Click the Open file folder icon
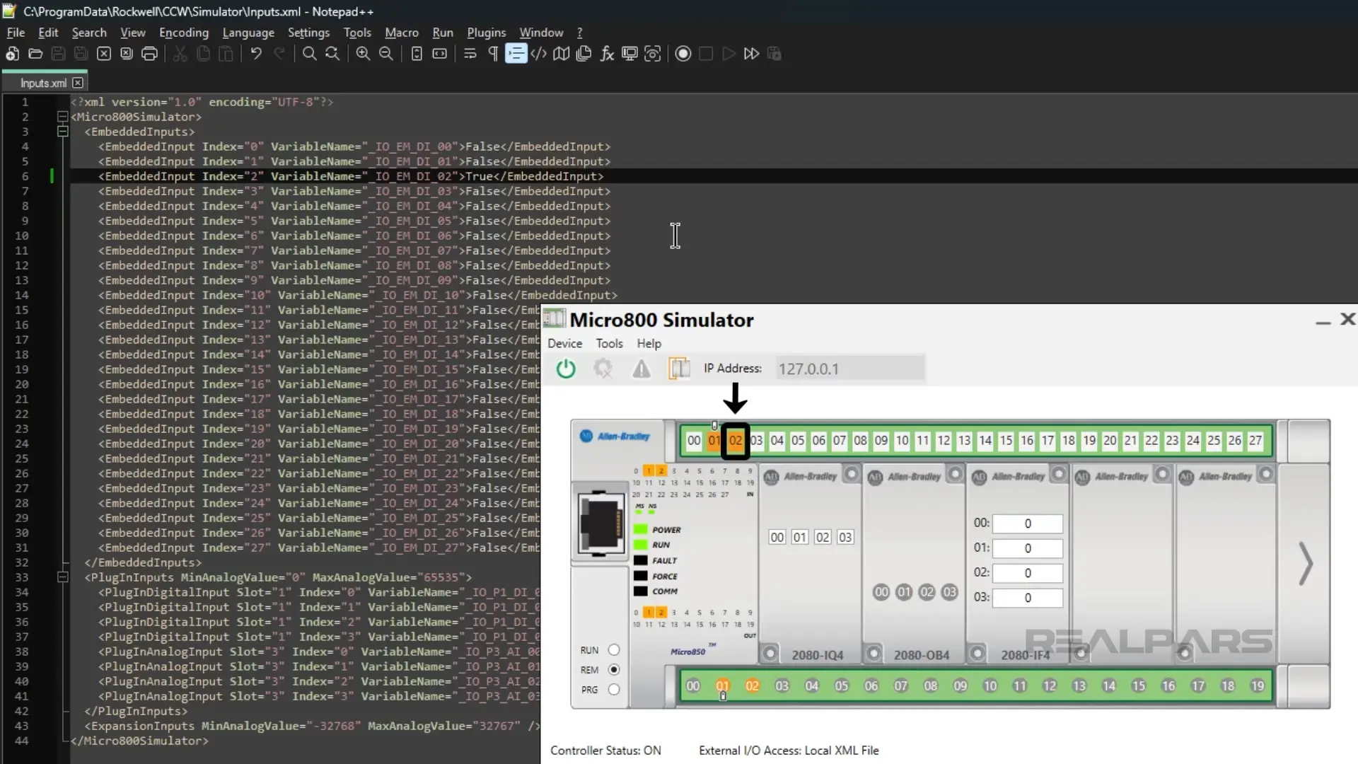 pos(35,54)
